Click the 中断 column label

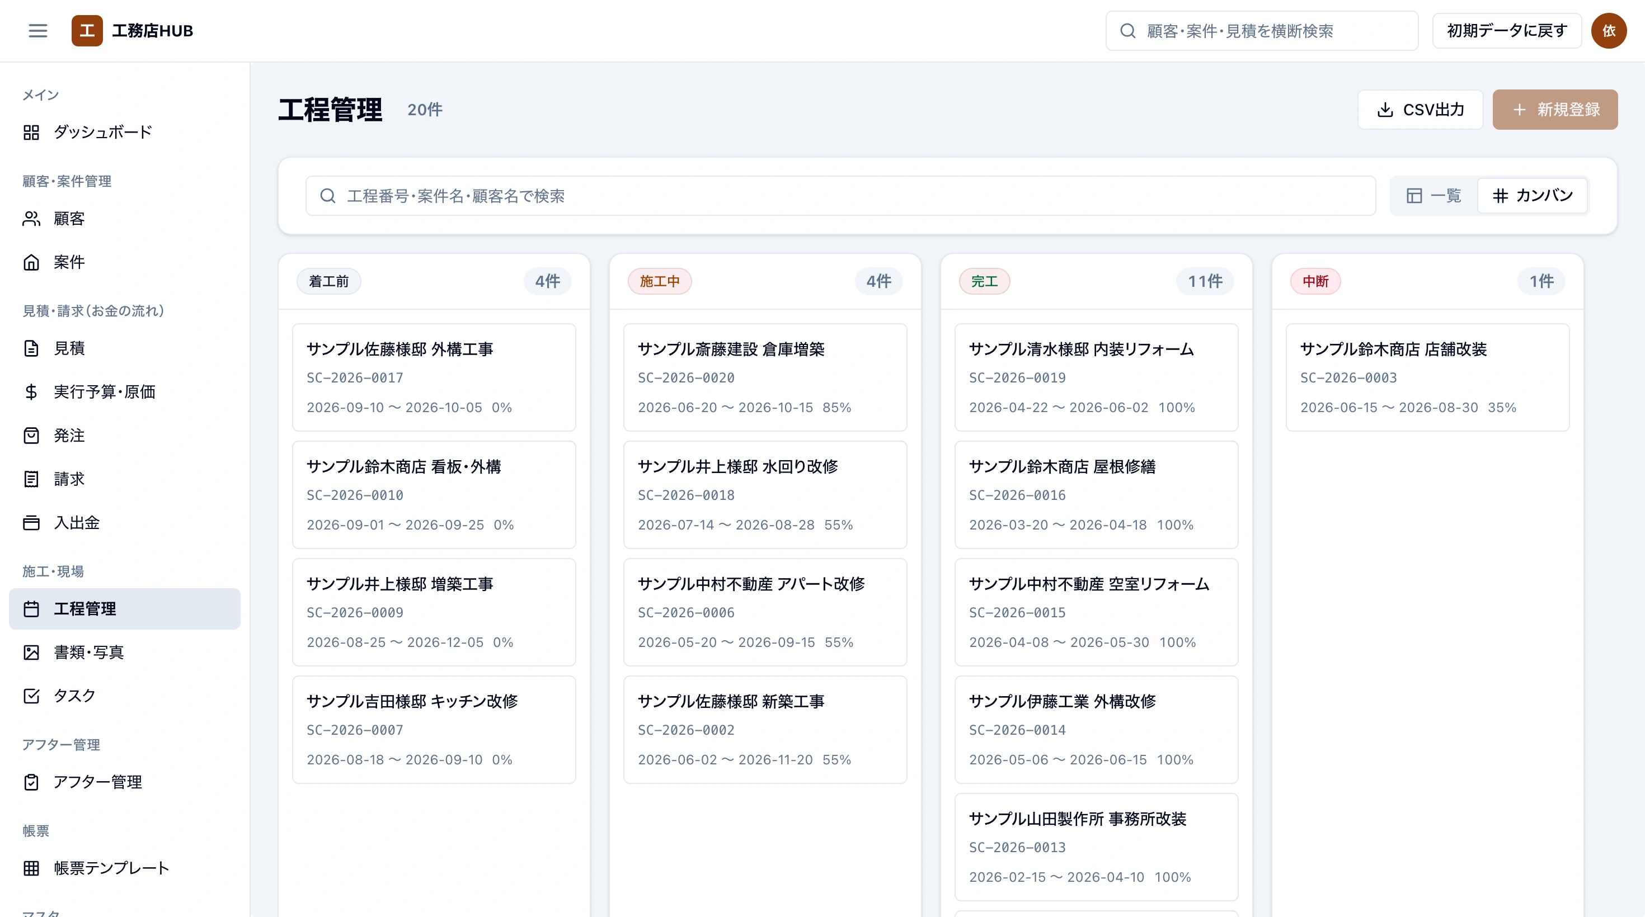(1315, 281)
